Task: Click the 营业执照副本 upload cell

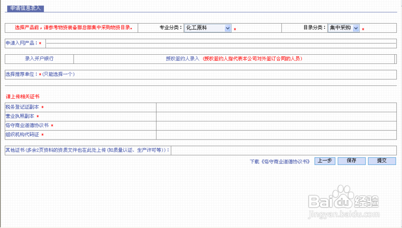Action: (x=277, y=117)
